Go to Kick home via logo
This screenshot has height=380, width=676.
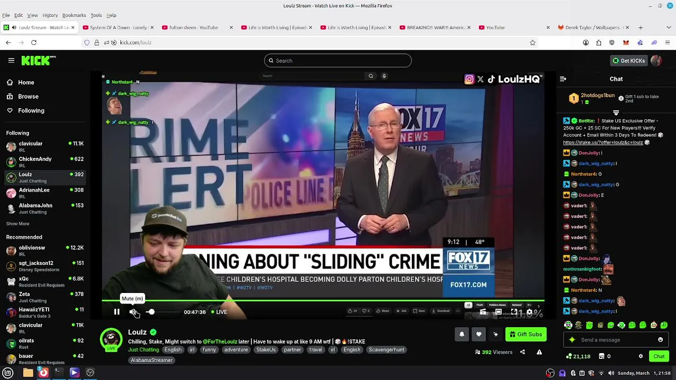tap(39, 61)
